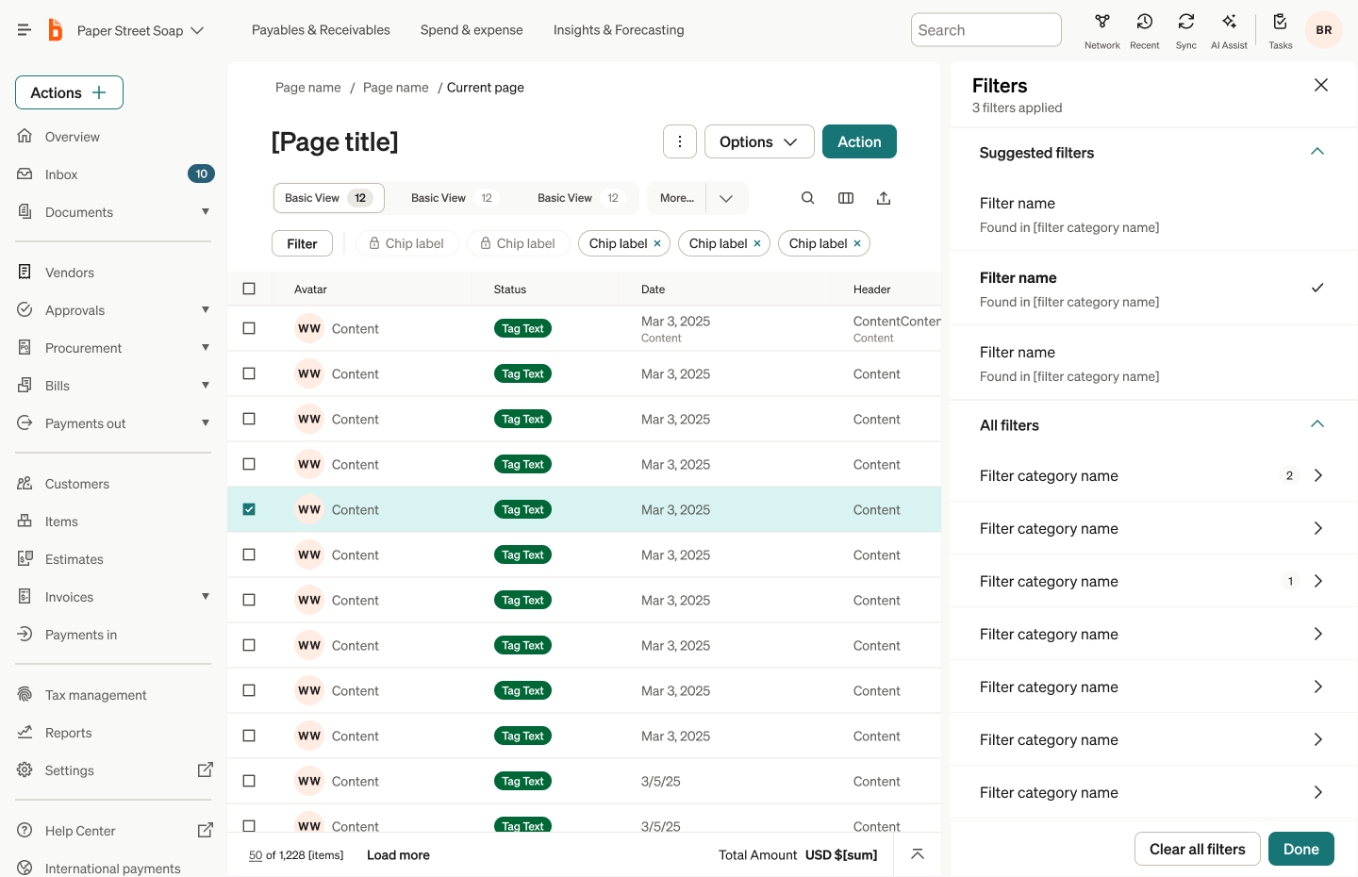The height and width of the screenshot is (877, 1358).
Task: Collapse the Suggested filters section
Action: (1317, 152)
